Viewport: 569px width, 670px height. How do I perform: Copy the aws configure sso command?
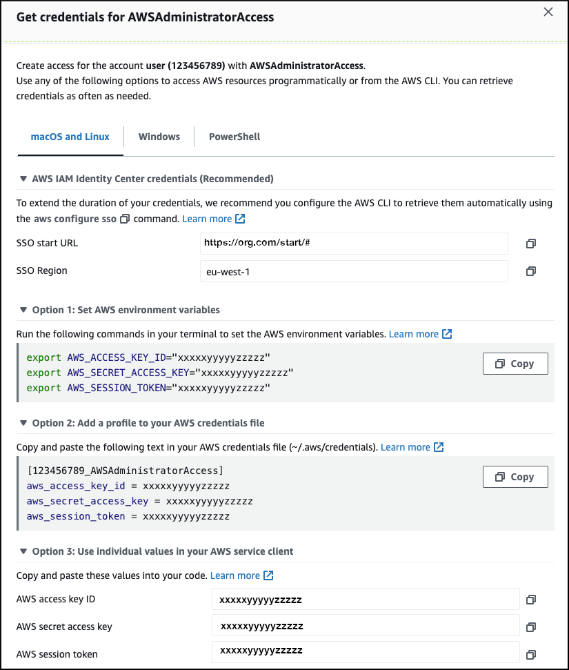tap(125, 219)
